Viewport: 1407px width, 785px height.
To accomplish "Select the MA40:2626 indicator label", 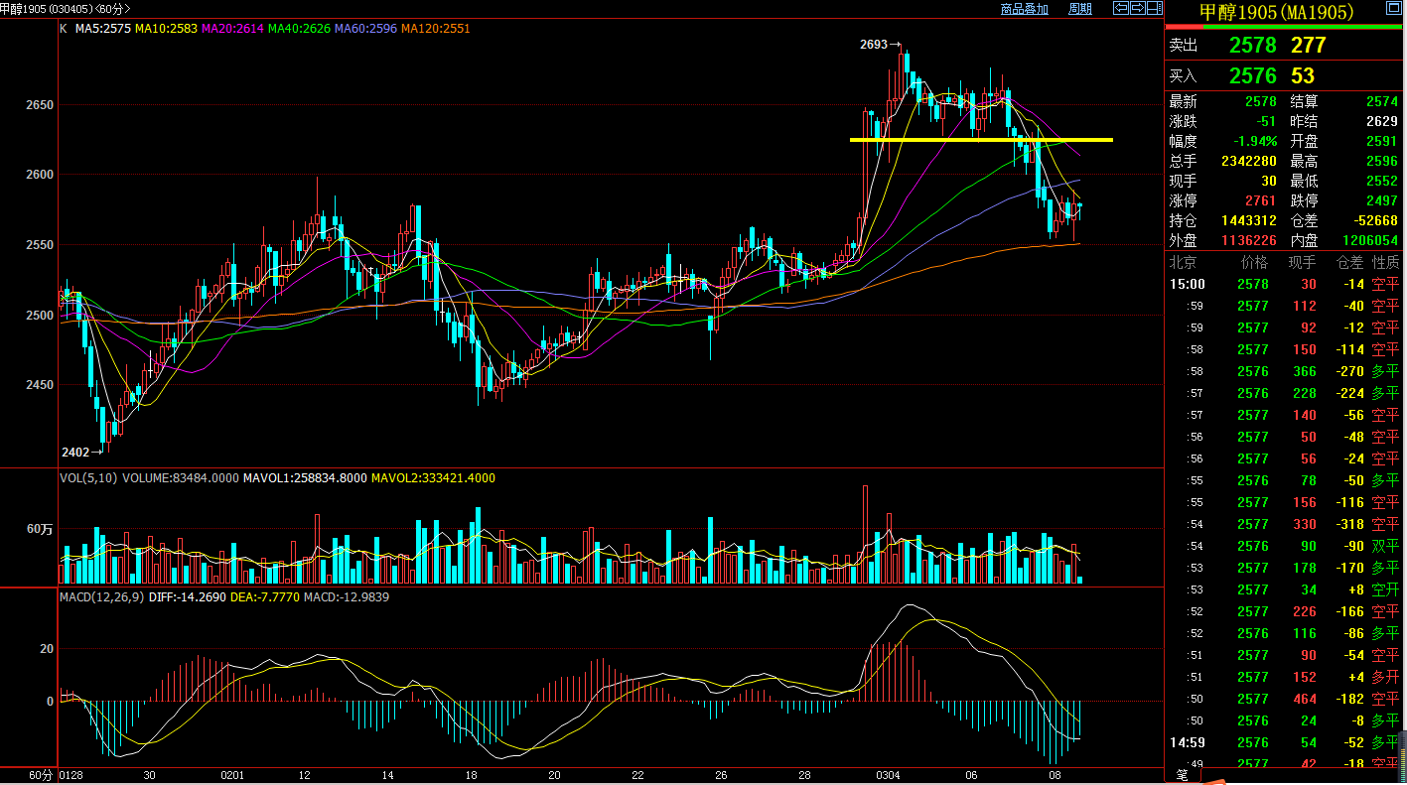I will (299, 29).
